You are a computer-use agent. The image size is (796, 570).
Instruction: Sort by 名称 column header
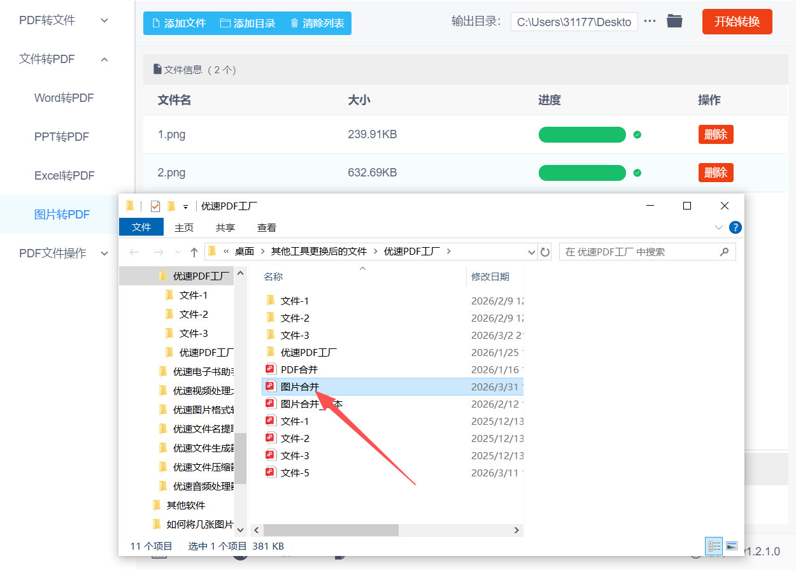point(273,276)
